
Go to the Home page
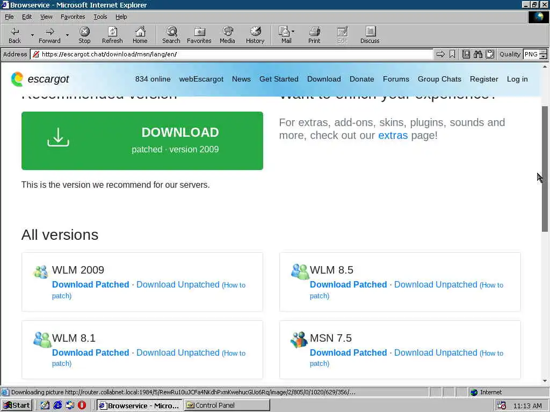point(140,35)
